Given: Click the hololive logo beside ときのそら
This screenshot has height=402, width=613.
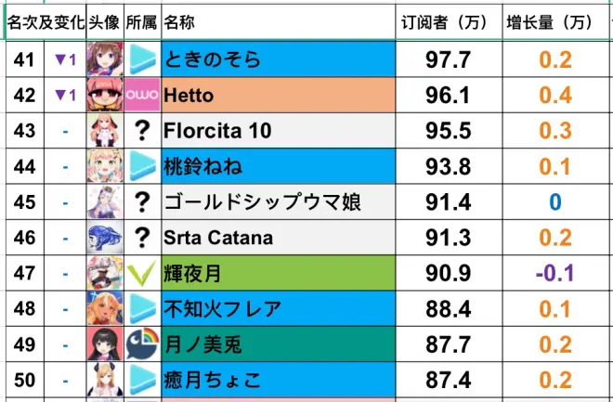Looking at the screenshot, I should tap(142, 60).
